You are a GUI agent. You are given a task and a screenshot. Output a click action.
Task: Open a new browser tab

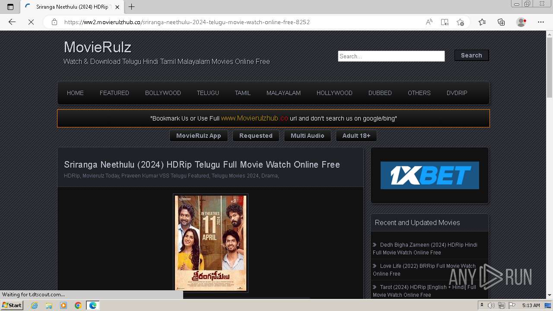coord(132,6)
